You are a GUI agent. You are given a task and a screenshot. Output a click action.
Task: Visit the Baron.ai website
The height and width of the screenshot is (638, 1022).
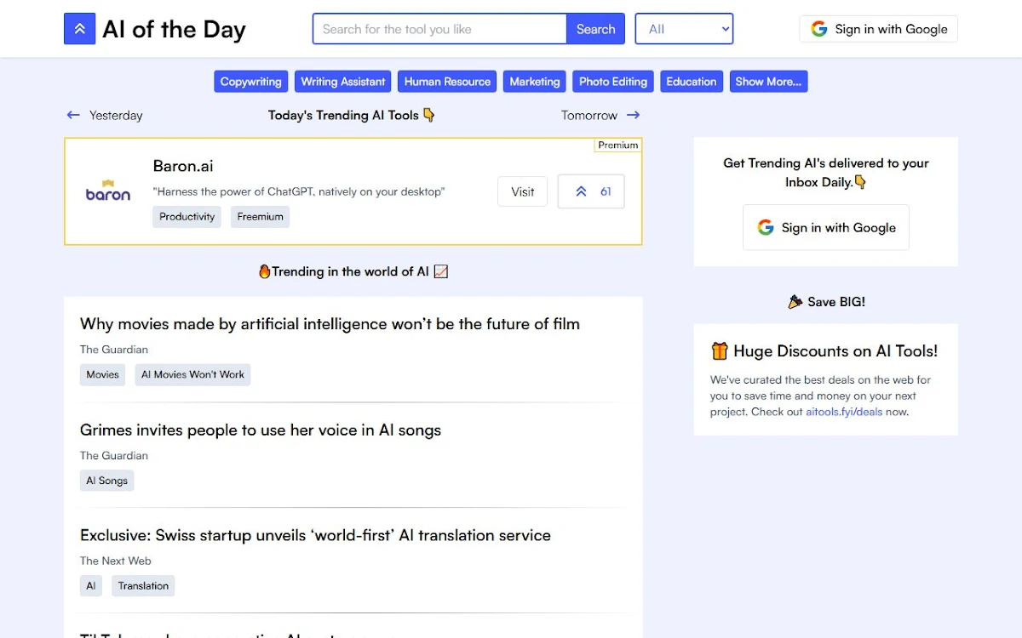click(523, 191)
